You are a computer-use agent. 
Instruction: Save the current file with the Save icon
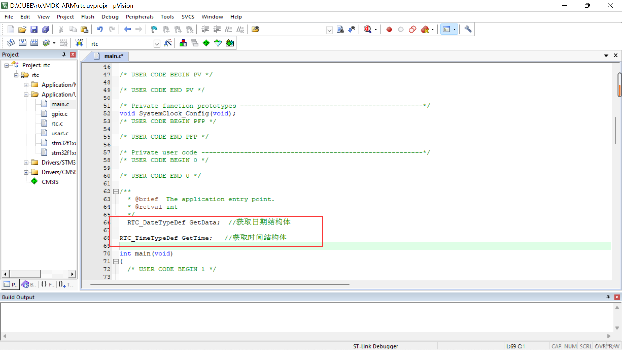34,29
